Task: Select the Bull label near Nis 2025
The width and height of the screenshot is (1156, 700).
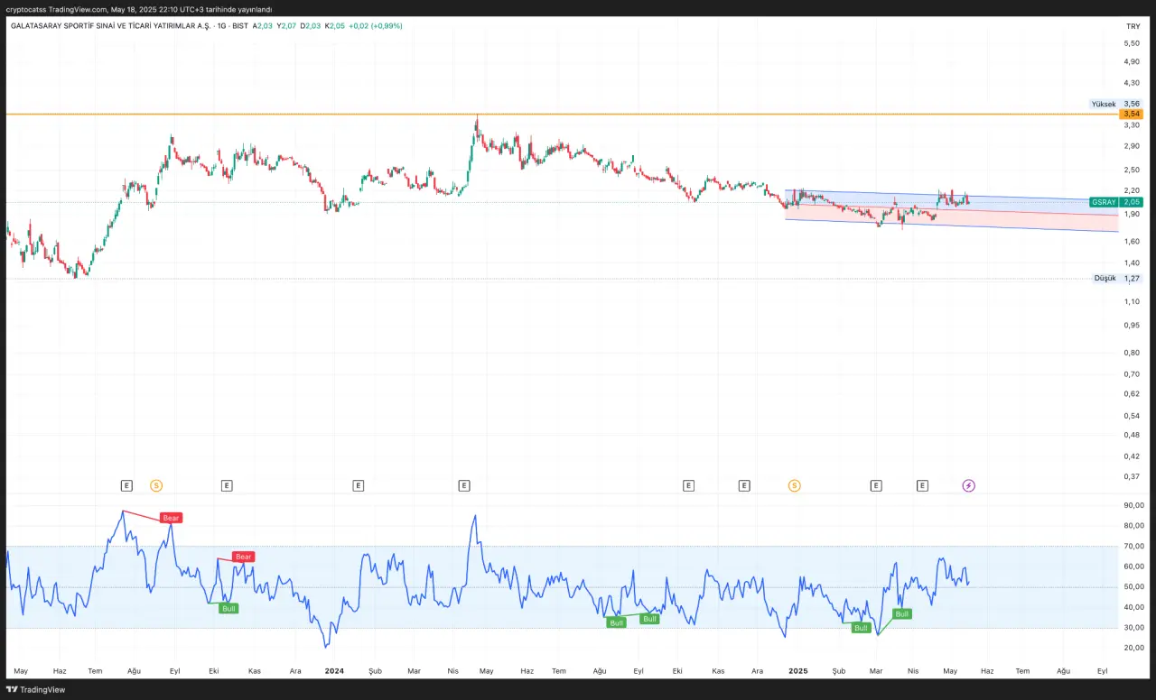Action: pos(902,613)
